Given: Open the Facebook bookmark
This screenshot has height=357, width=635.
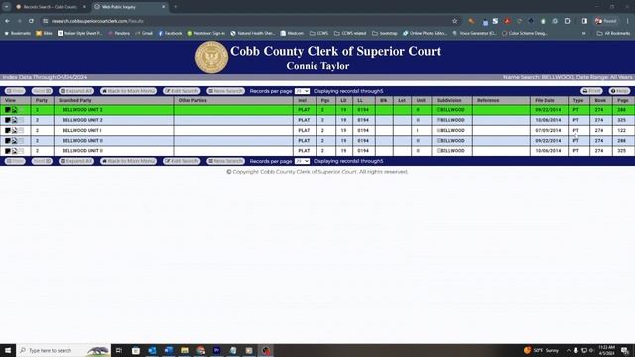Looking at the screenshot, I should click(170, 33).
